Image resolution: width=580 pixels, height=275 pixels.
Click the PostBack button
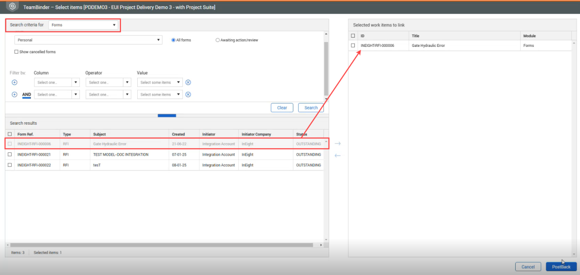point(561,267)
